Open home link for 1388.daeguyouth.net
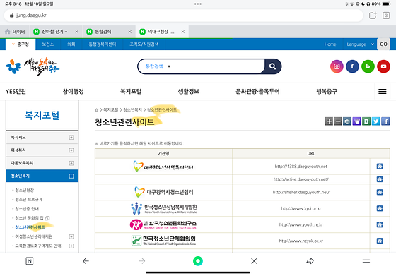The height and width of the screenshot is (276, 396). (x=380, y=167)
